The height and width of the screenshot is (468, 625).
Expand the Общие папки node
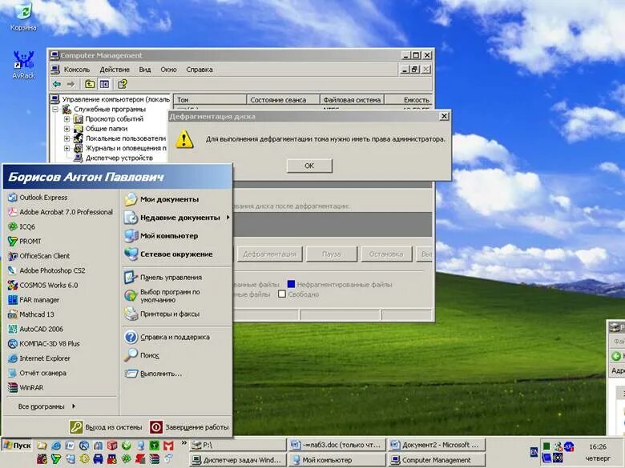click(x=67, y=129)
